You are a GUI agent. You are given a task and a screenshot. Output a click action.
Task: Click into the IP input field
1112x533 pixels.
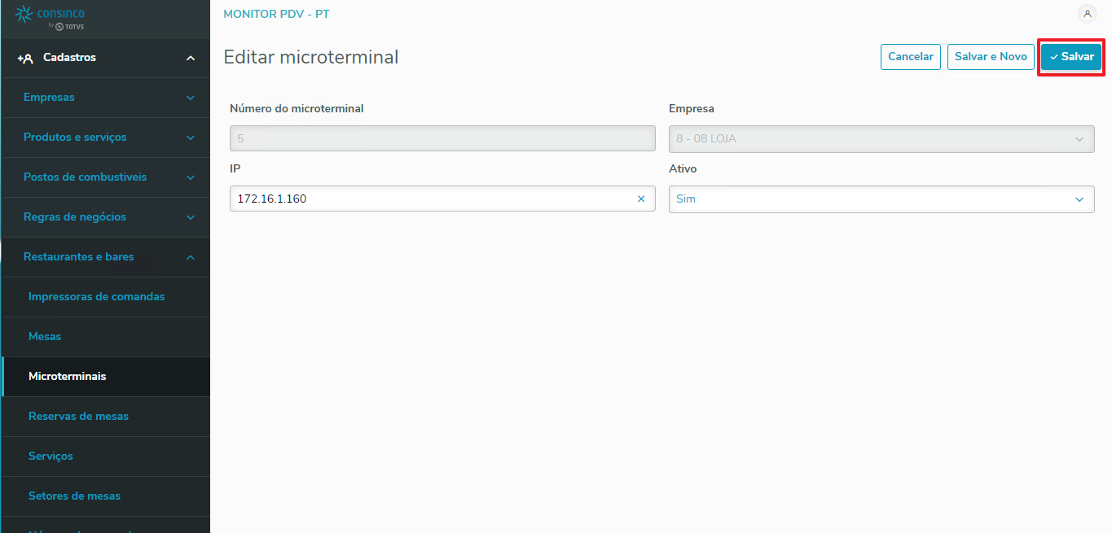click(432, 199)
